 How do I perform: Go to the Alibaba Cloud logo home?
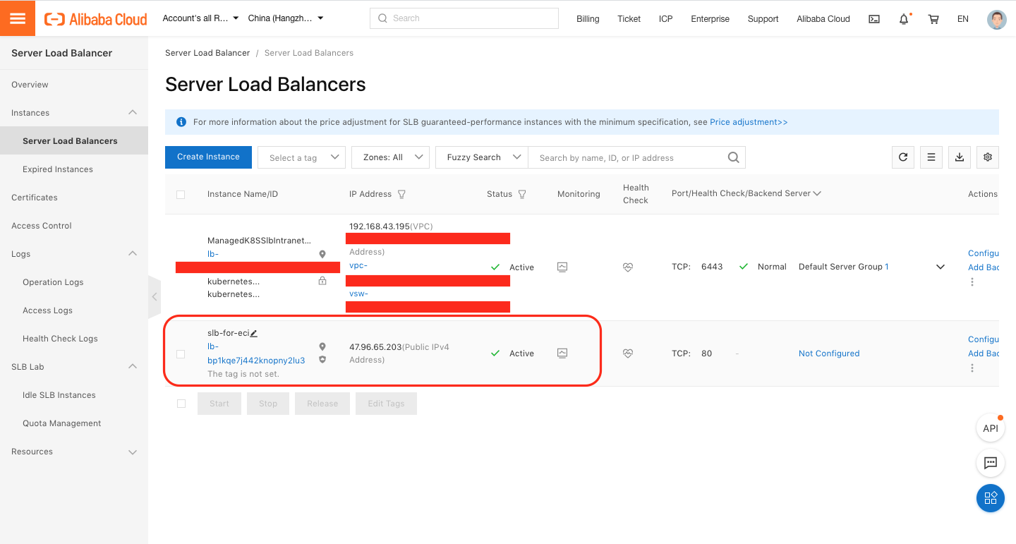(96, 19)
